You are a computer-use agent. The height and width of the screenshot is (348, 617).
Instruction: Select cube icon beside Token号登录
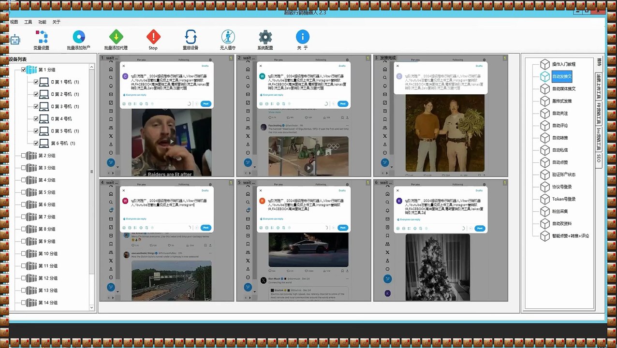pyautogui.click(x=545, y=199)
